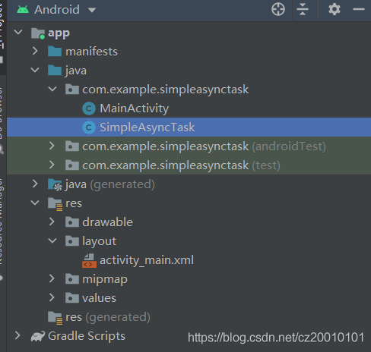
Task: Select the res (generated) folder
Action: pos(108,317)
